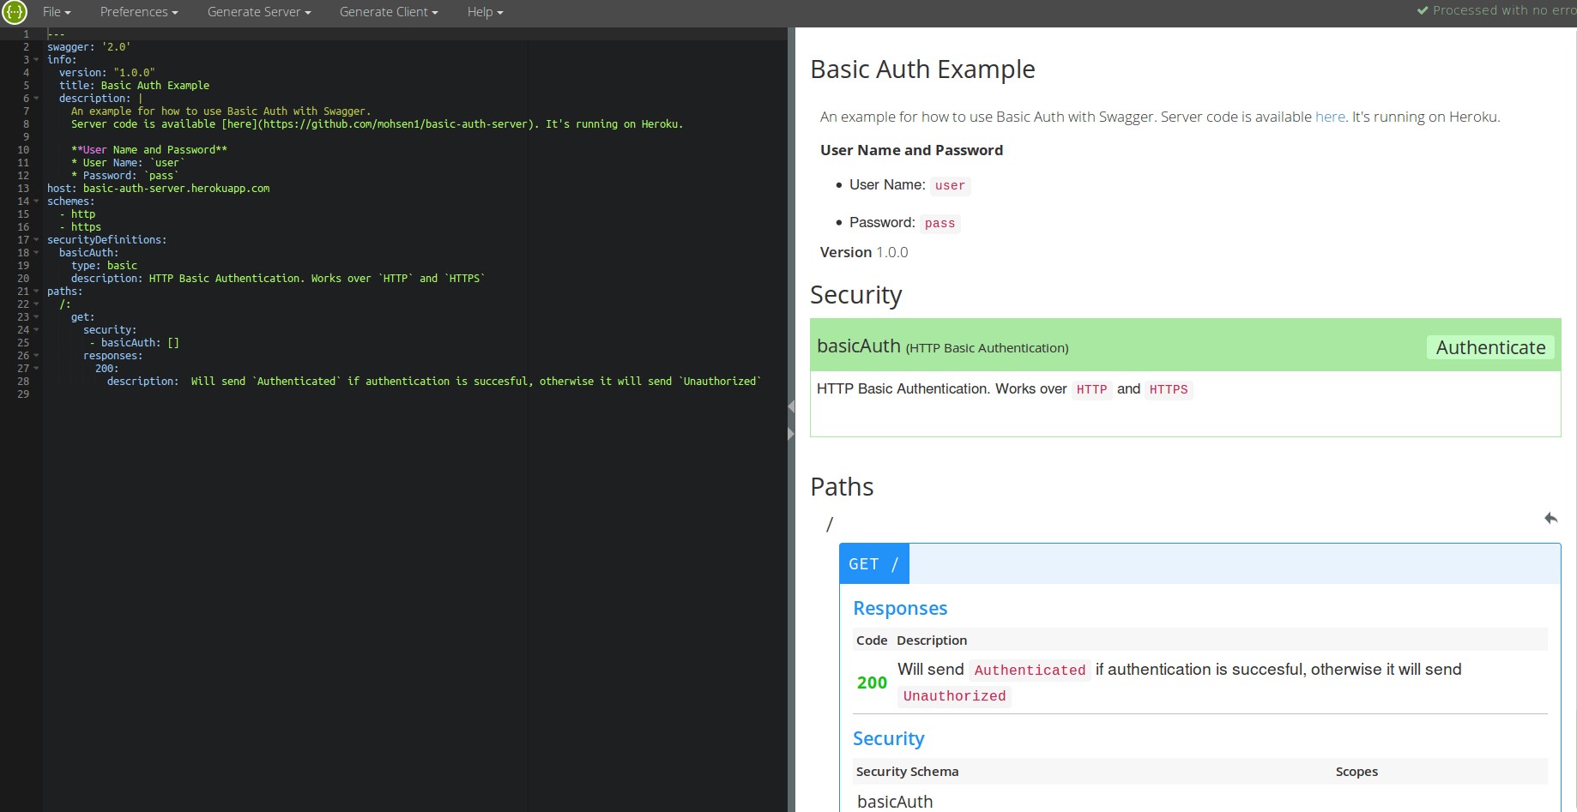Viewport: 1577px width, 812px height.
Task: Fold the get block at line 23
Action: coord(36,317)
